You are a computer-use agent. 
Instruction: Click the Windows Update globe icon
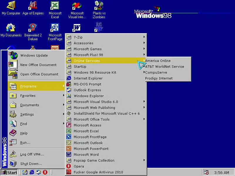click(x=14, y=55)
